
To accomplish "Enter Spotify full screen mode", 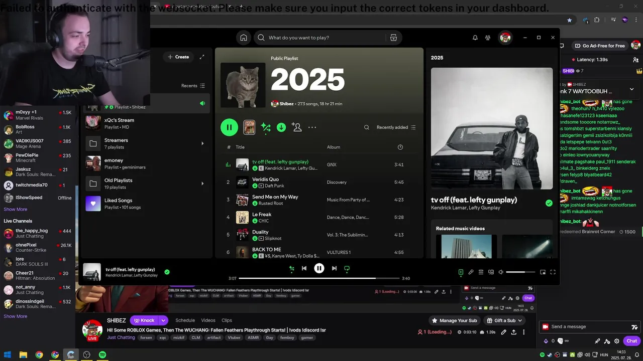I will pos(553,272).
